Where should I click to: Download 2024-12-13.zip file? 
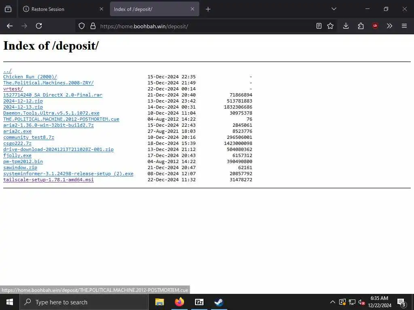coord(23,107)
